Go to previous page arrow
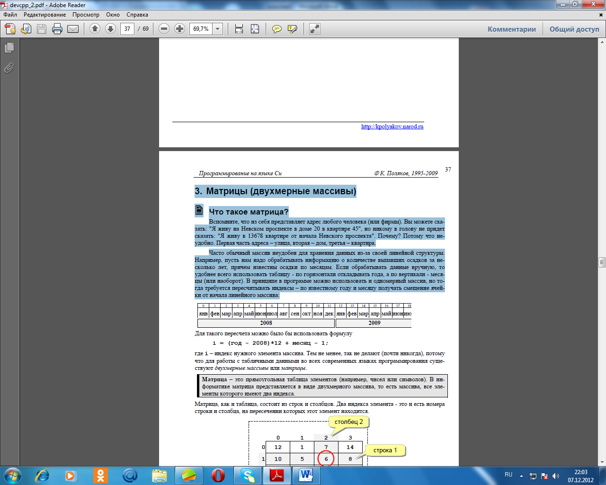This screenshot has height=485, width=606. pyautogui.click(x=95, y=29)
